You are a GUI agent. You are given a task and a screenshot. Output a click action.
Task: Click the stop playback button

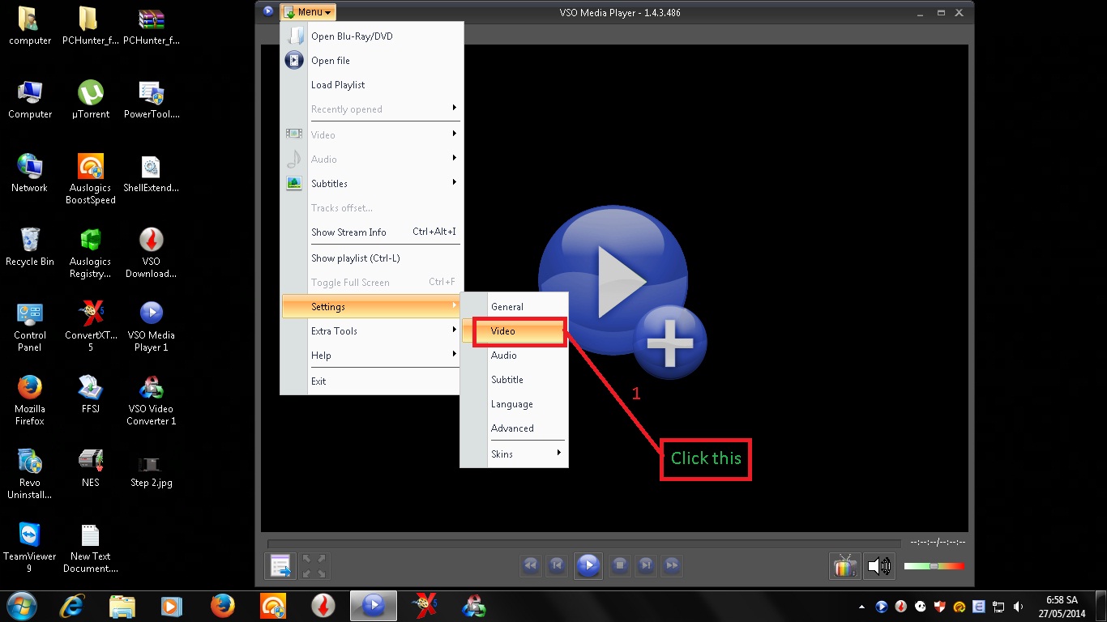[620, 564]
